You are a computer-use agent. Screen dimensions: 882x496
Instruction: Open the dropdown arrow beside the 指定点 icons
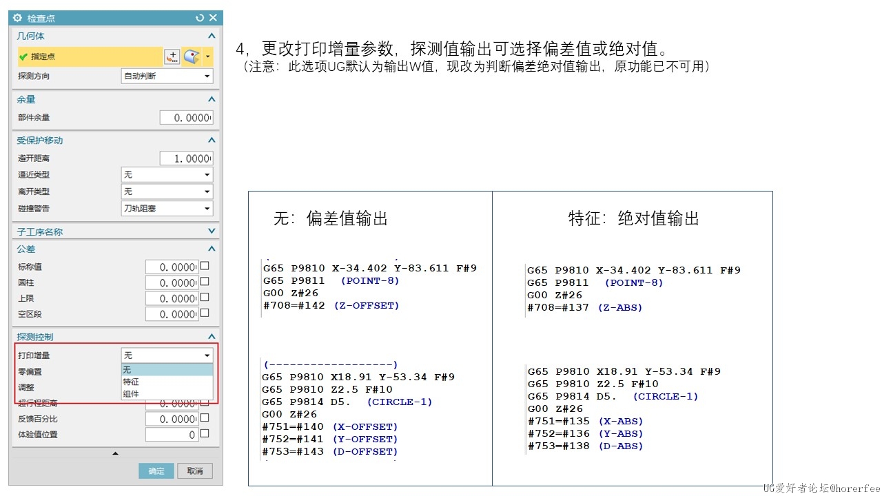pyautogui.click(x=208, y=56)
